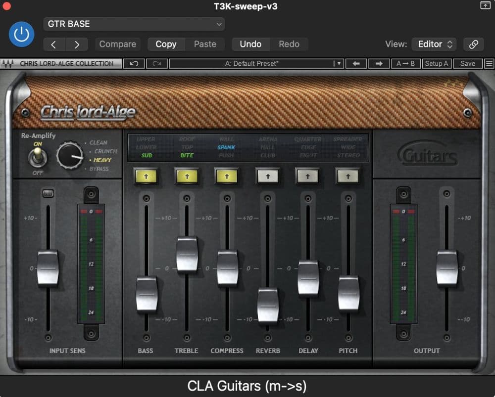The width and height of the screenshot is (495, 397).
Task: Click the Re-Amplify rotary mode knob
Action: (x=69, y=155)
